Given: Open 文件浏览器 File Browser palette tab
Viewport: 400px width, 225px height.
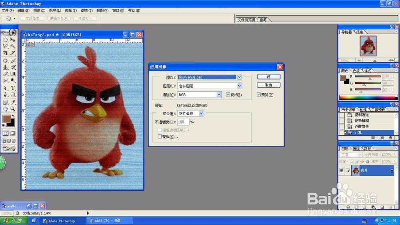Looking at the screenshot, I should pos(246,20).
